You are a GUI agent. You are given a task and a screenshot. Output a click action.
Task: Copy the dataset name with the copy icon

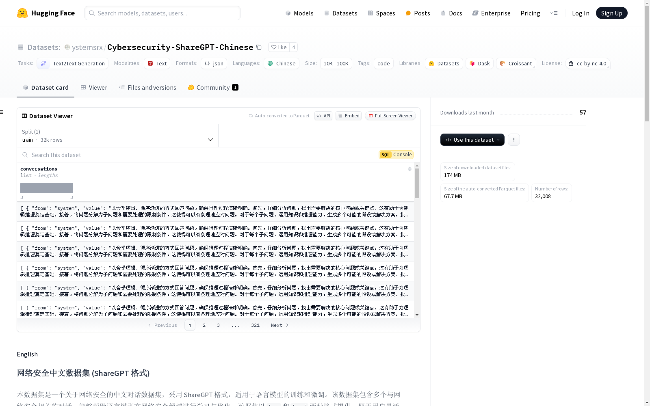click(x=259, y=47)
